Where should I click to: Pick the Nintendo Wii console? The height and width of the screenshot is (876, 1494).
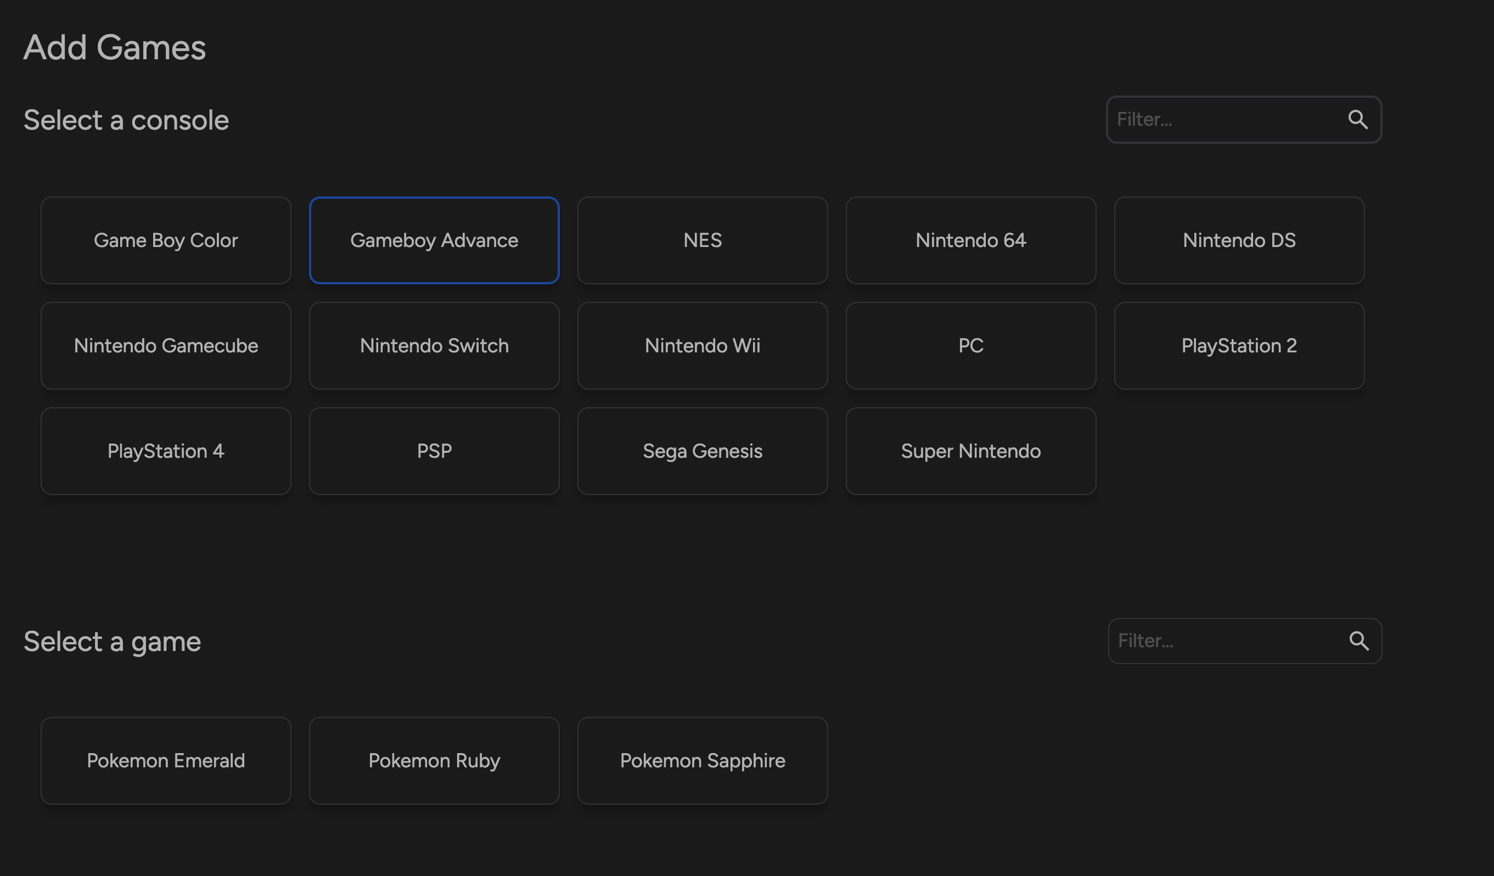tap(703, 346)
